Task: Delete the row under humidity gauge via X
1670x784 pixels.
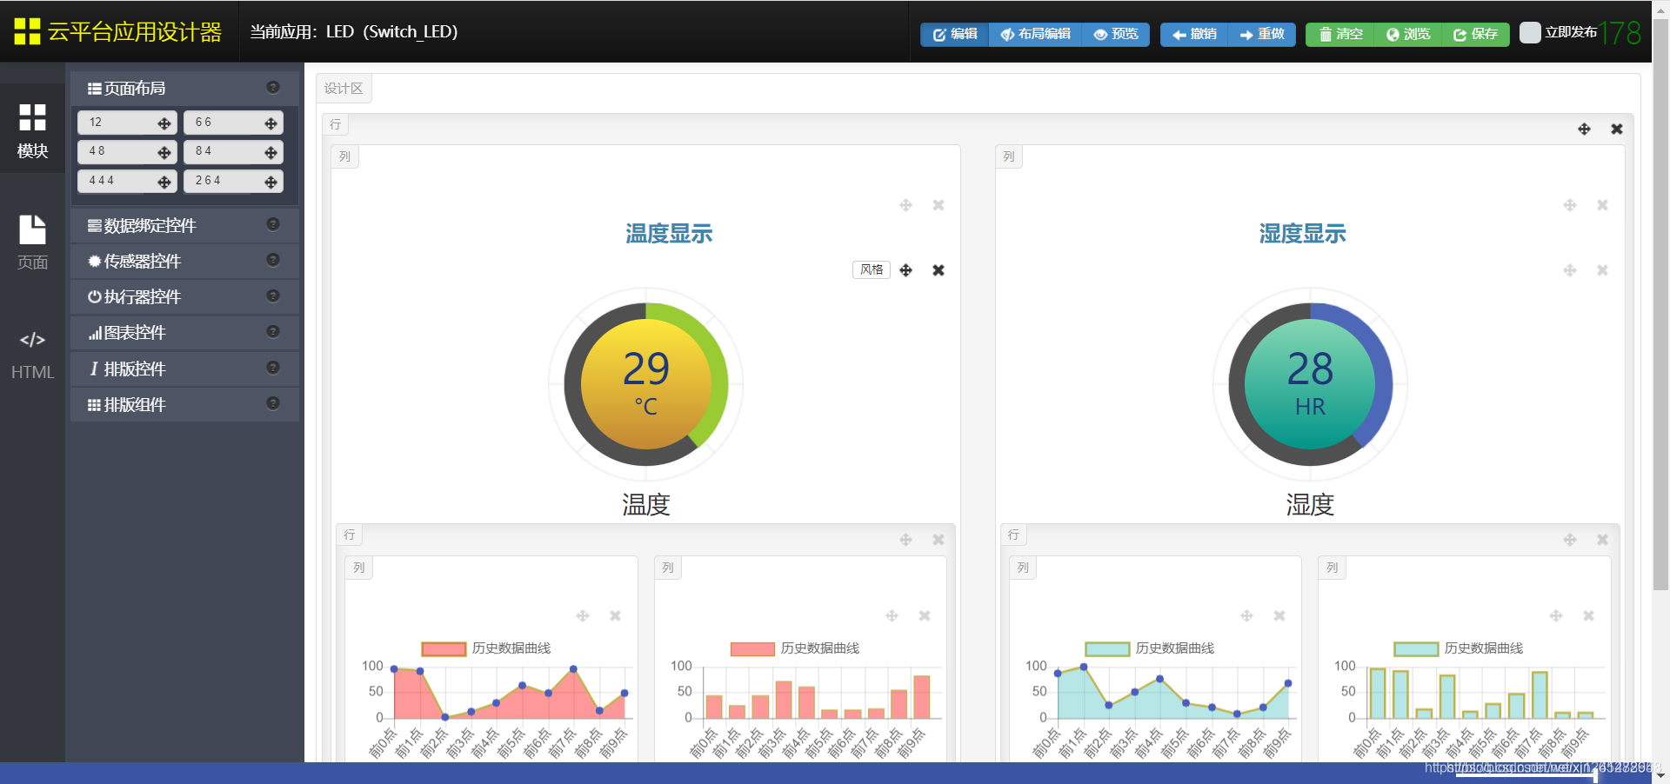Action: pos(1602,540)
